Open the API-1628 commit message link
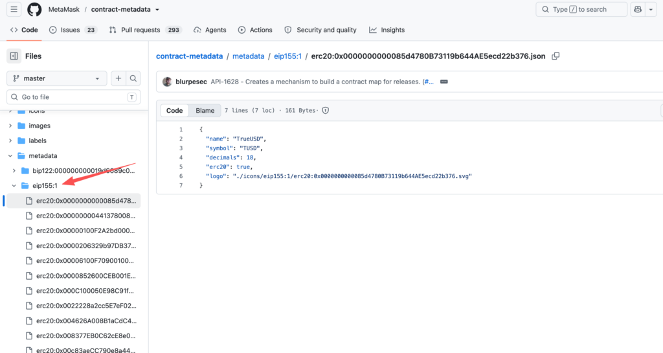This screenshot has width=663, height=353. 315,82
